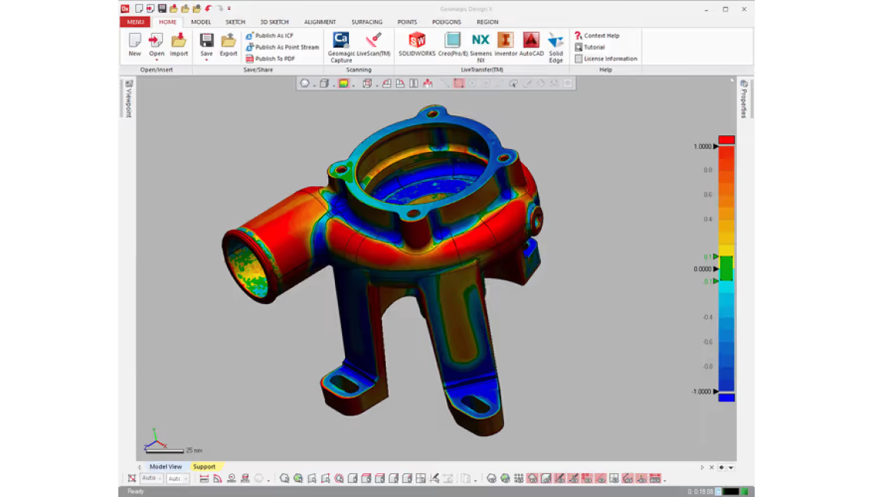
Task: Click the ribbon Save floppy icon
Action: tap(207, 40)
